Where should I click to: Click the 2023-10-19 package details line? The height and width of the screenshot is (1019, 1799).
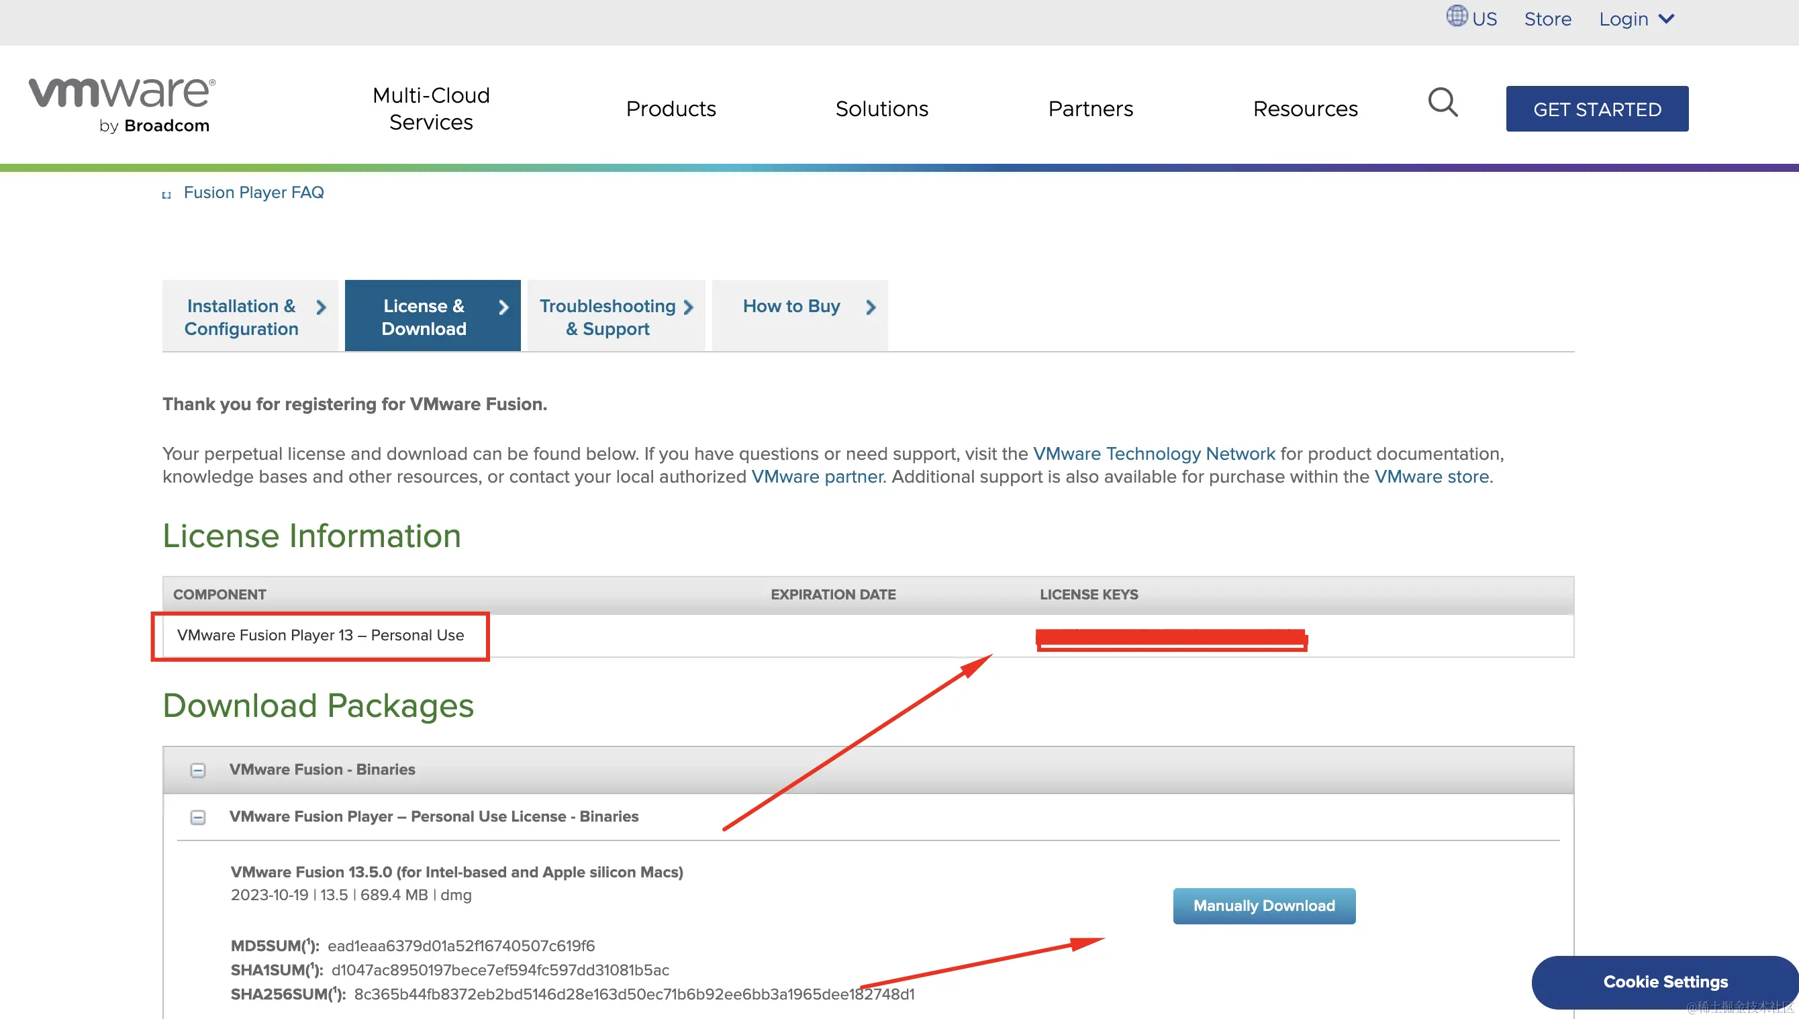tap(350, 895)
